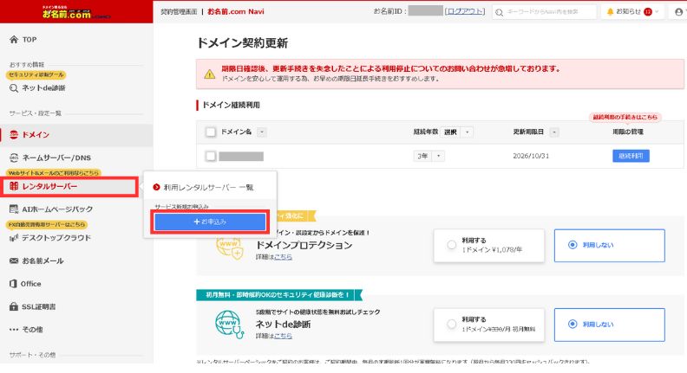The width and height of the screenshot is (687, 373).
Task: Open the ドメイン名 column sort dropdown
Action: (262, 132)
